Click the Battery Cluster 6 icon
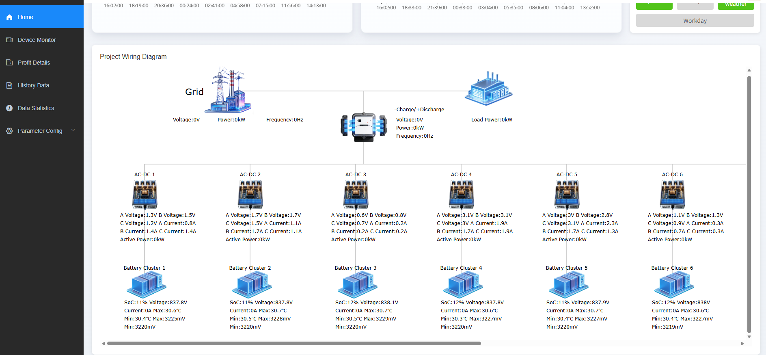The width and height of the screenshot is (766, 355). 674,285
